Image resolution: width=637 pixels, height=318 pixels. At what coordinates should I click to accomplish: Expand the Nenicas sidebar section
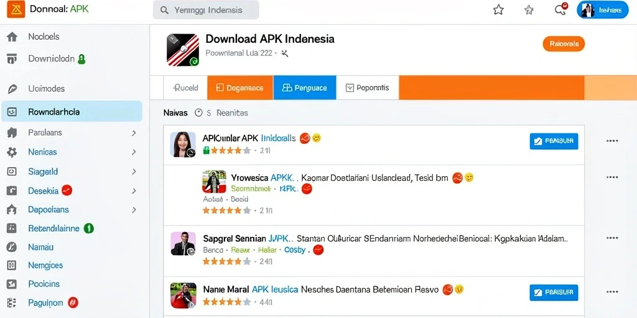(x=134, y=153)
